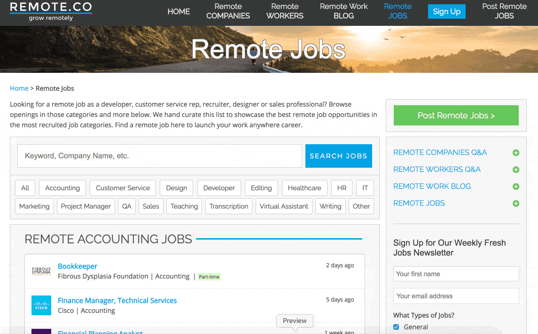538x334 pixels.
Task: Expand Remote Jobs sidebar plus icon
Action: pos(515,203)
